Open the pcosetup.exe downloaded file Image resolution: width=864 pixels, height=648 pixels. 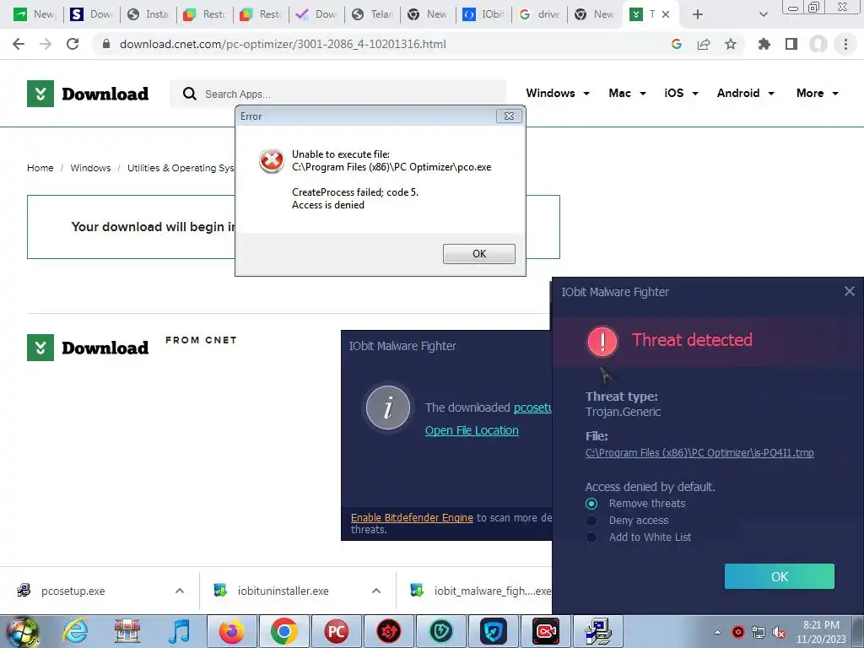(73, 591)
